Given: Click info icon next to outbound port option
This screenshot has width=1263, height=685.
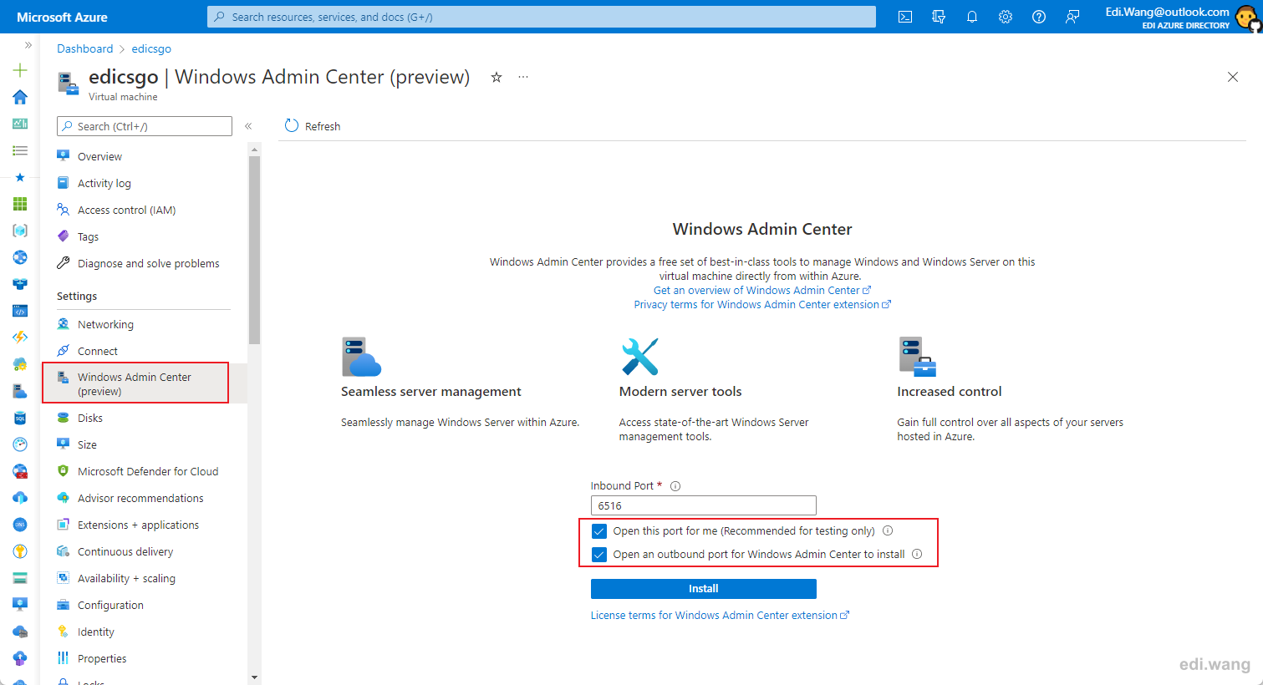Looking at the screenshot, I should pos(917,554).
